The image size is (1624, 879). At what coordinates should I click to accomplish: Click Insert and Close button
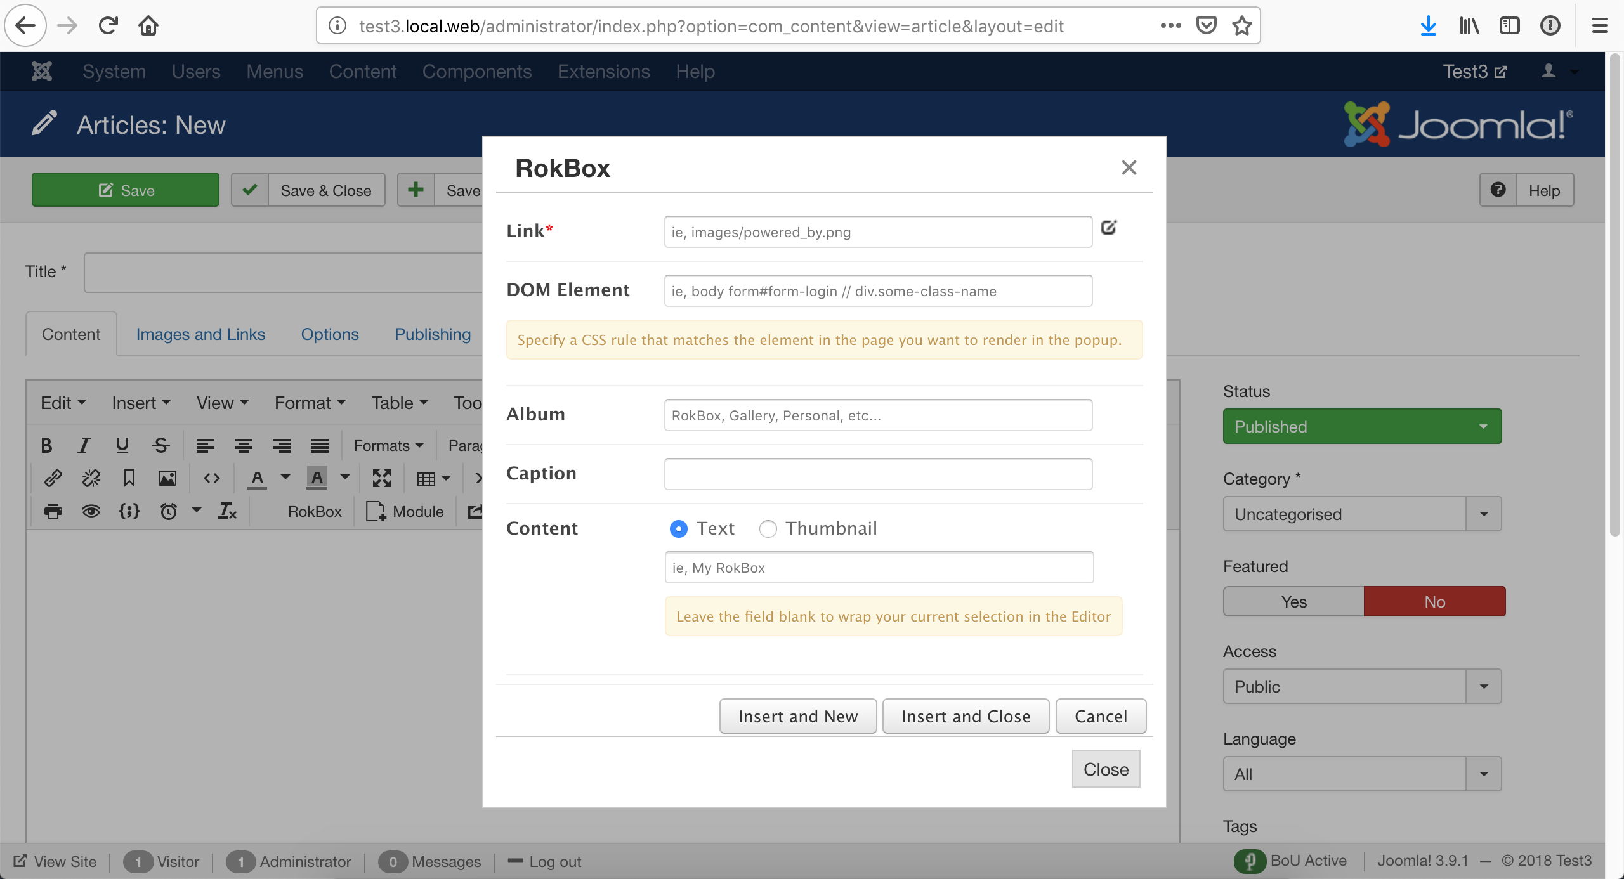coord(966,716)
